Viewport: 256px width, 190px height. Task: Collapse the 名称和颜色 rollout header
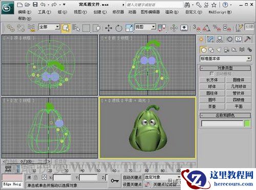pyautogui.click(x=225, y=116)
